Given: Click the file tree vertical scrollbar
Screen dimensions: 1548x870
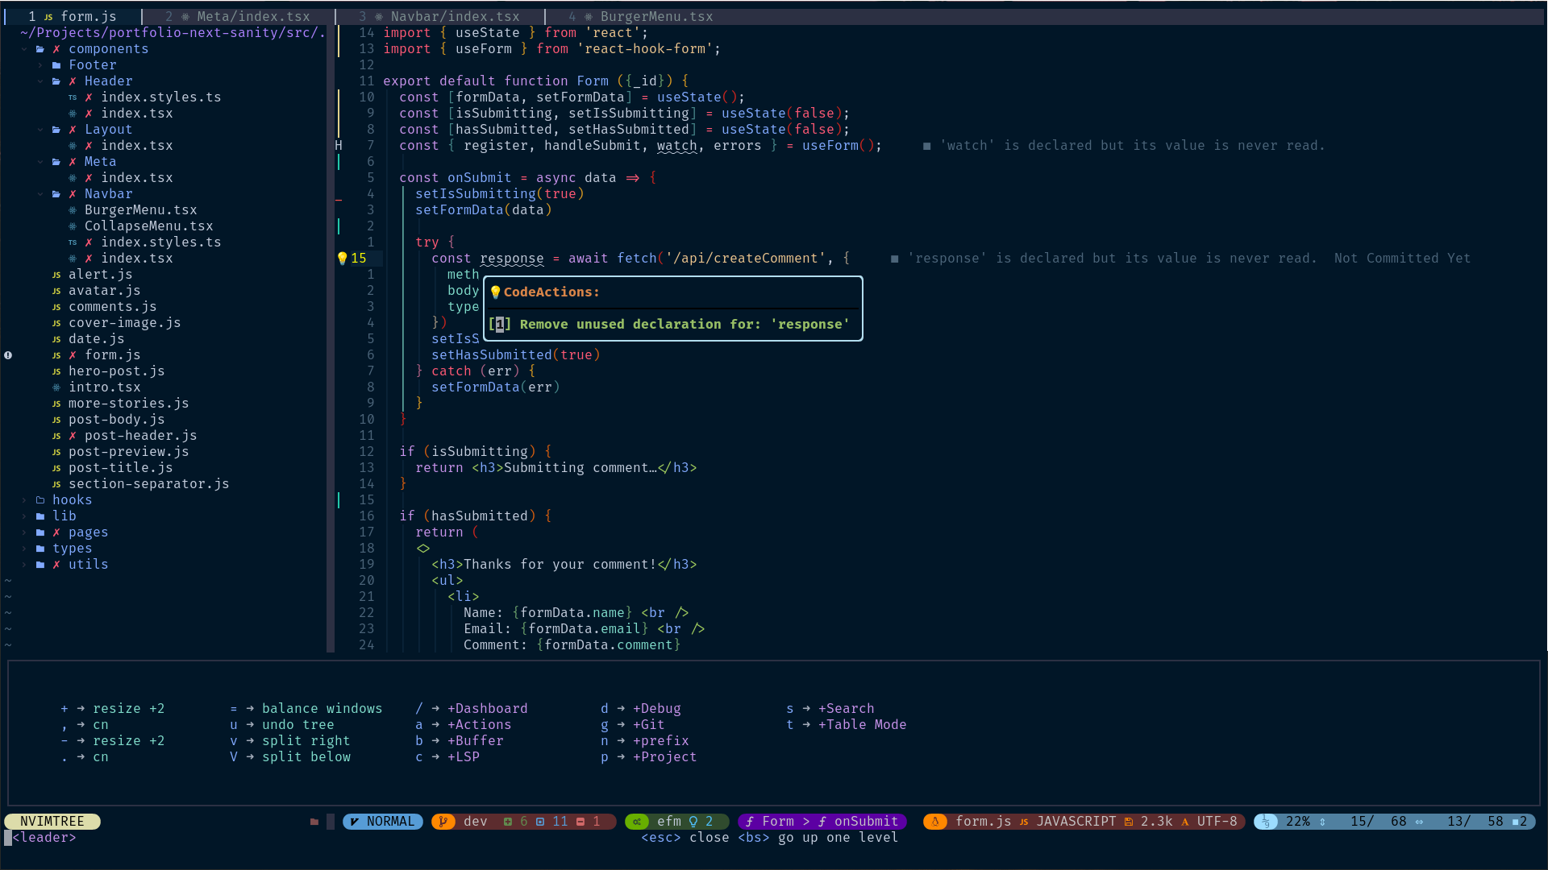Looking at the screenshot, I should 330,338.
